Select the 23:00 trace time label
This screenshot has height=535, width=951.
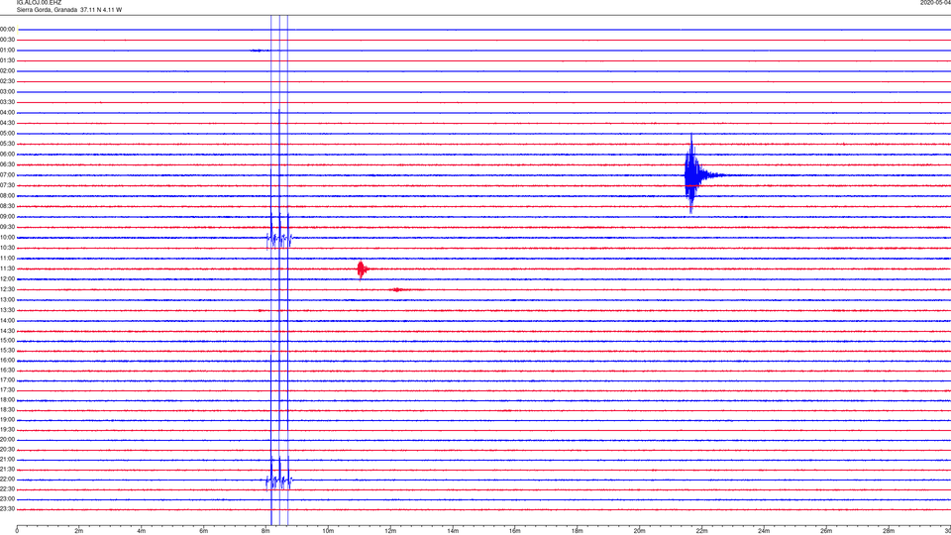point(7,499)
